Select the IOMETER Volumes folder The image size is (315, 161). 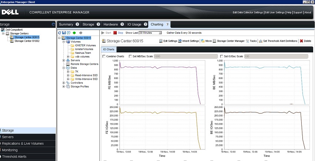[85, 45]
